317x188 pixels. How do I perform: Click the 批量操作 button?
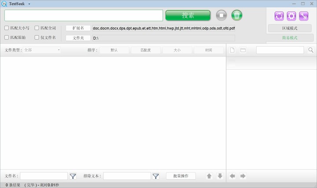pyautogui.click(x=181, y=176)
